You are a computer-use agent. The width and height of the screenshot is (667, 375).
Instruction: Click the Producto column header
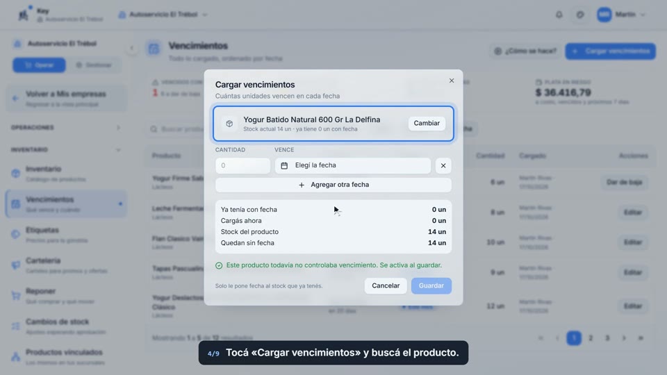pos(166,156)
